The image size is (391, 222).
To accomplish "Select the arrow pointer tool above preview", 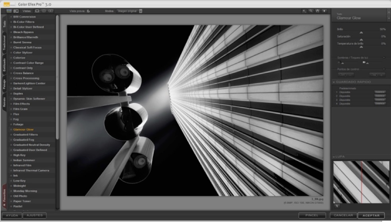I will coord(304,11).
